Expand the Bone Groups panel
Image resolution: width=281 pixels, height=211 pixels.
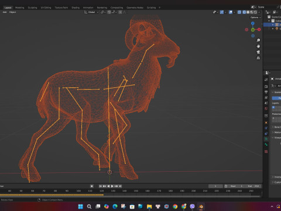click(273, 127)
